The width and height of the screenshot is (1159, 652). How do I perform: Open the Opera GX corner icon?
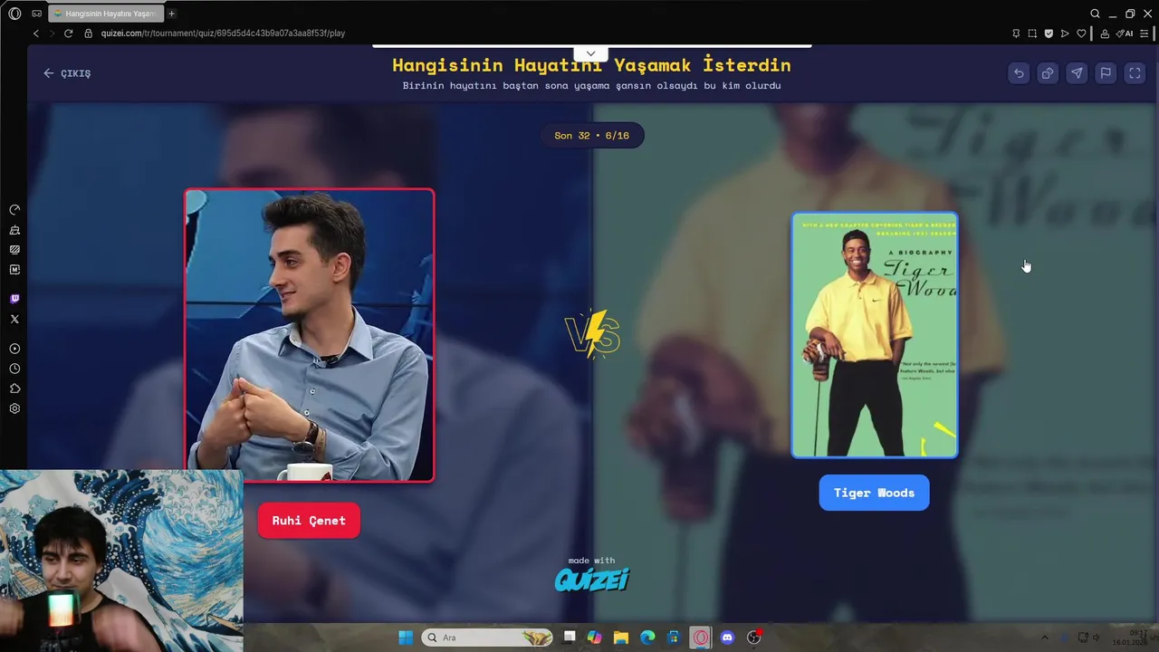pos(36,14)
